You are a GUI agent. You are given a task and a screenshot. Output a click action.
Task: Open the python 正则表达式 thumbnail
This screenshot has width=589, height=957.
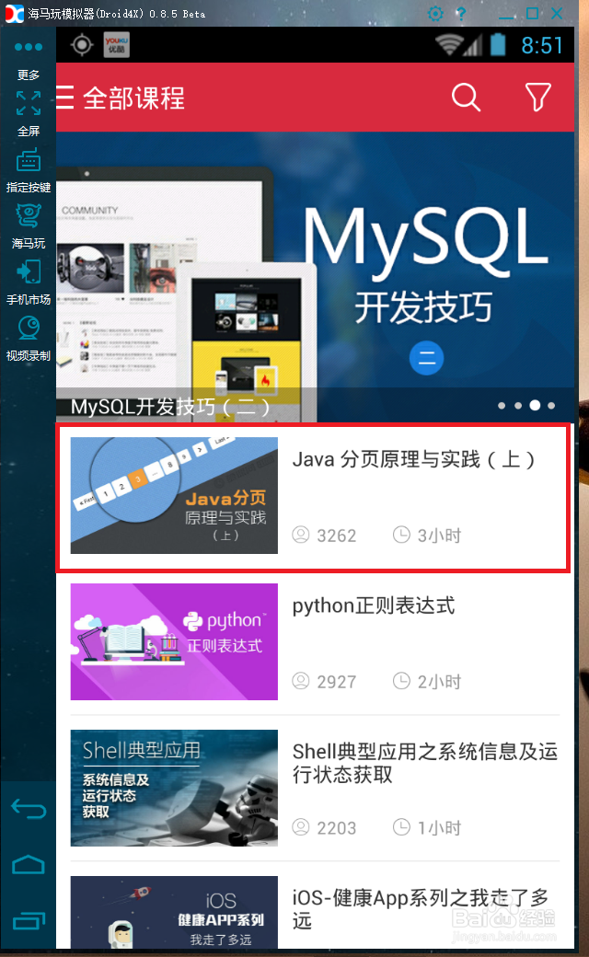point(174,641)
